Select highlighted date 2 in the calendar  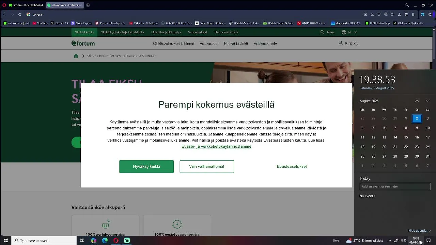click(417, 118)
